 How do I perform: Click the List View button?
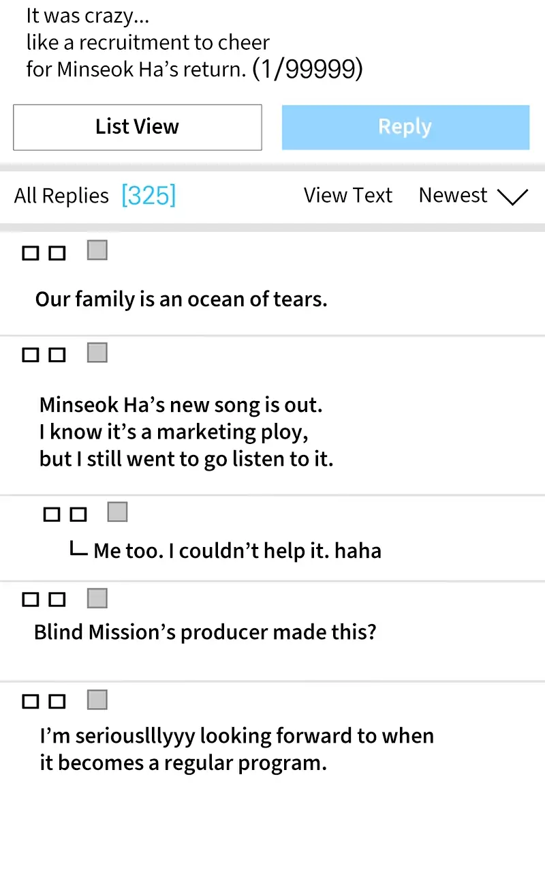coord(137,127)
